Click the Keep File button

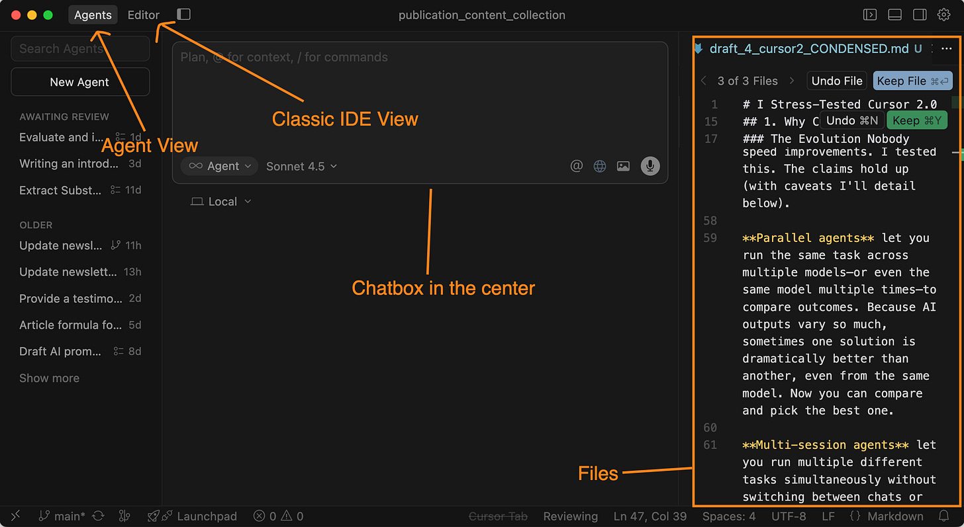pos(912,81)
